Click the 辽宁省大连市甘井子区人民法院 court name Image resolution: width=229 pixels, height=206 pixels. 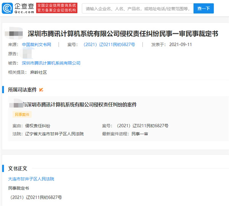[x=54, y=134]
